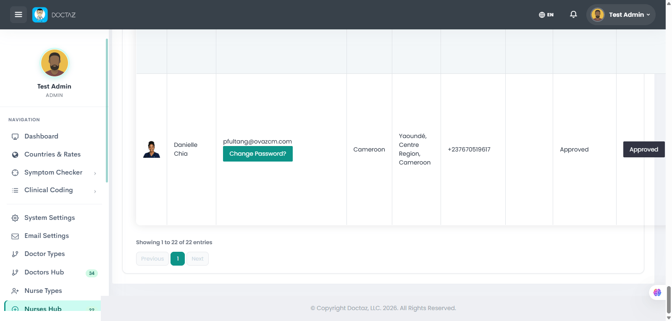672x321 pixels.
Task: Open Danielle Chia's profile photo thumbnail
Action: point(152,149)
